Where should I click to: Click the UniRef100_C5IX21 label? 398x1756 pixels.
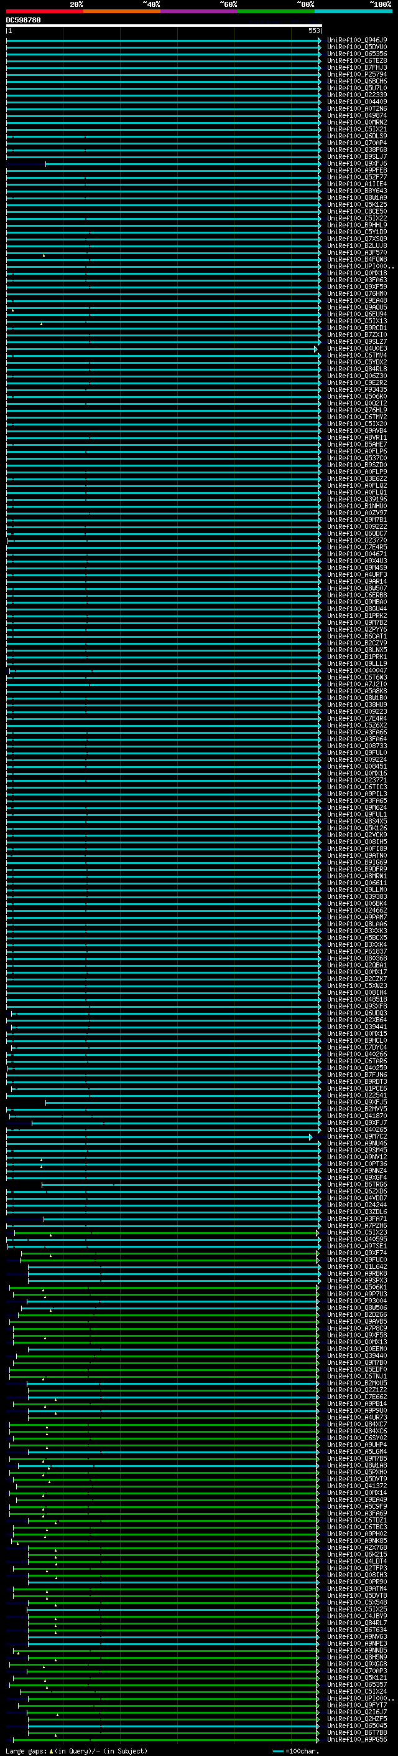click(357, 129)
